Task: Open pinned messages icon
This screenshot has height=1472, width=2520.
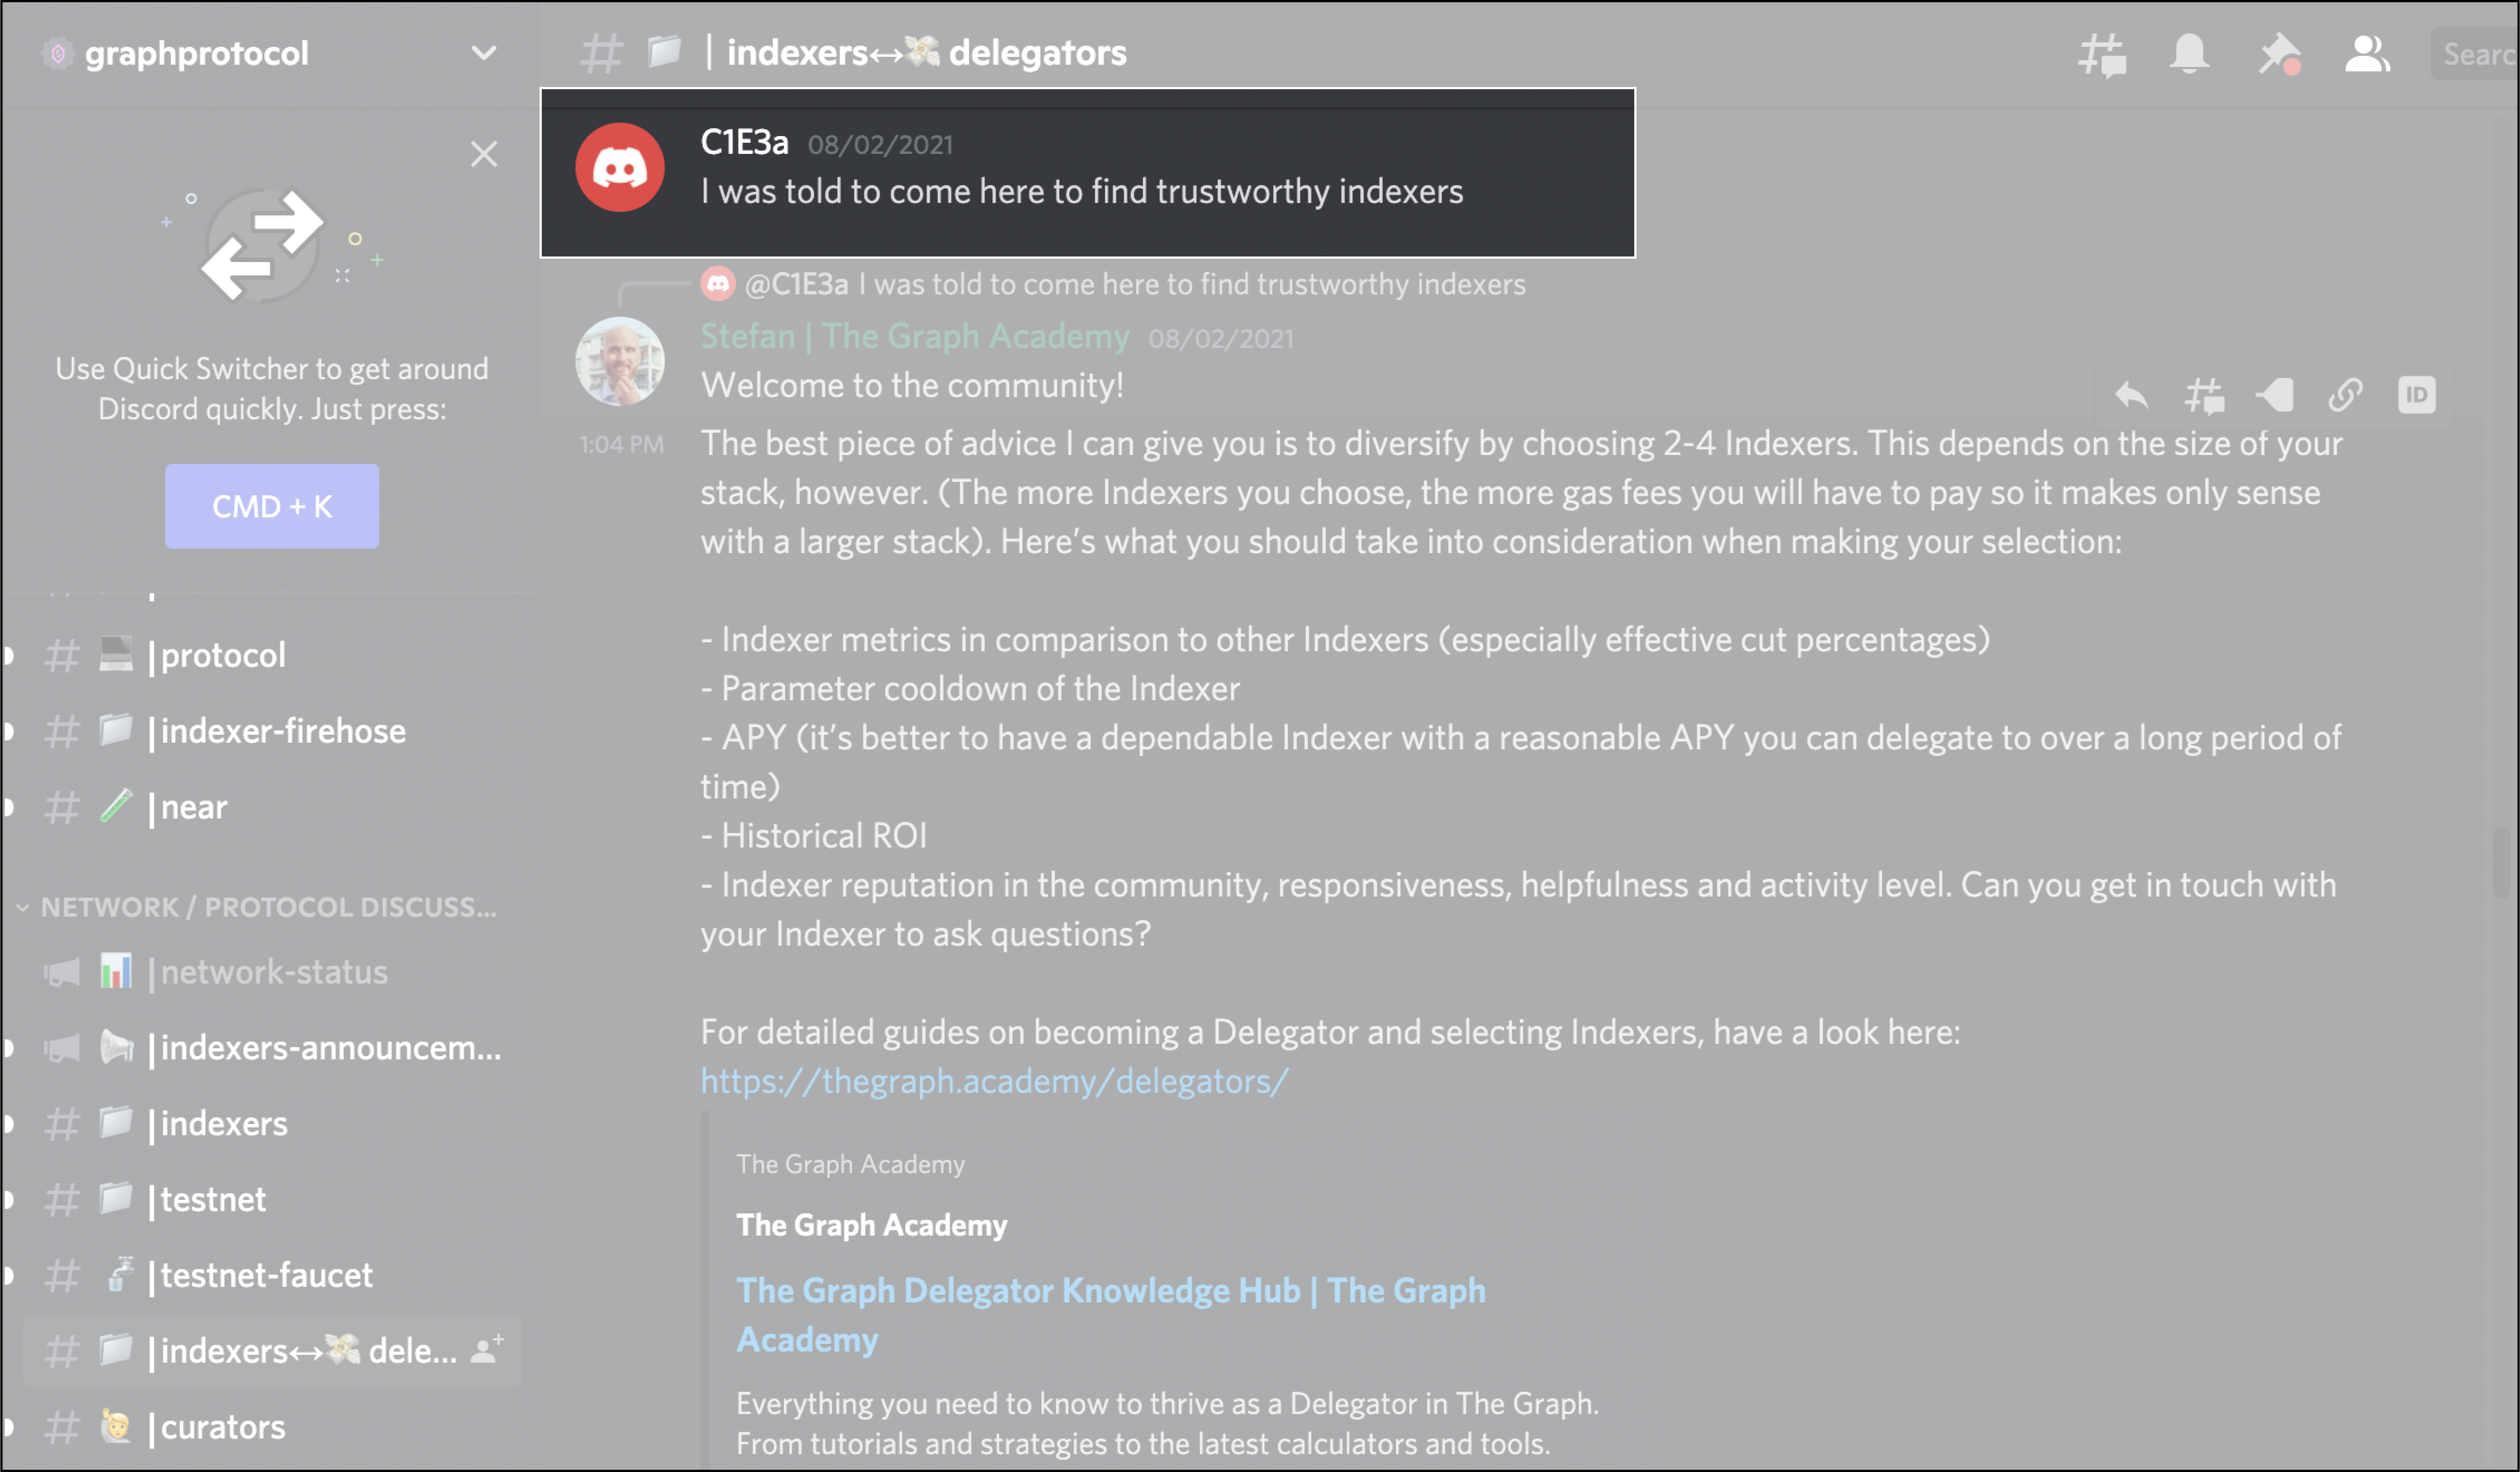Action: click(2279, 54)
